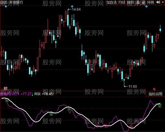This screenshot has width=165, height=132.
Task: Open the 指标说明 indicator description
Action: (155, 94)
